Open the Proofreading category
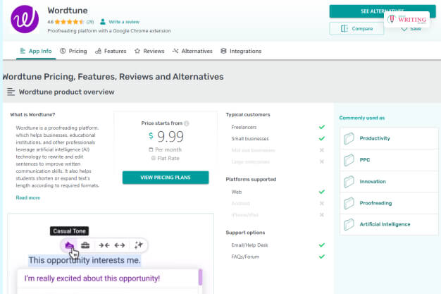The width and height of the screenshot is (441, 294). [389, 203]
